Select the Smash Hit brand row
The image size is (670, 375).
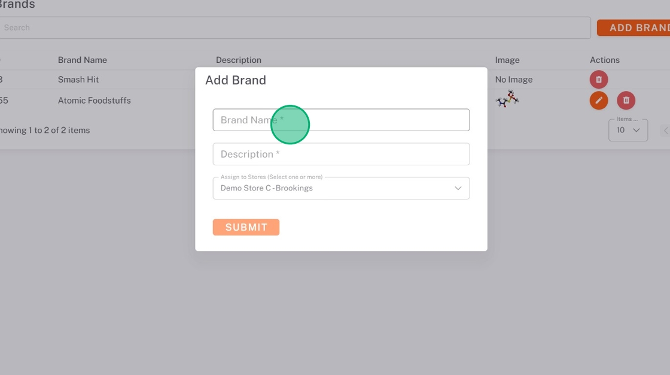pyautogui.click(x=78, y=79)
